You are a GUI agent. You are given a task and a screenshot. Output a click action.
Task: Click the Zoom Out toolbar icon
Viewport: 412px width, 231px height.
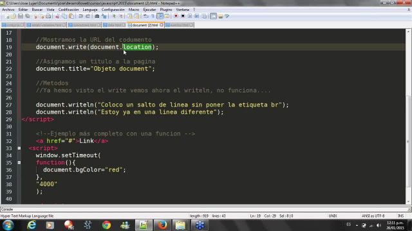121,16
